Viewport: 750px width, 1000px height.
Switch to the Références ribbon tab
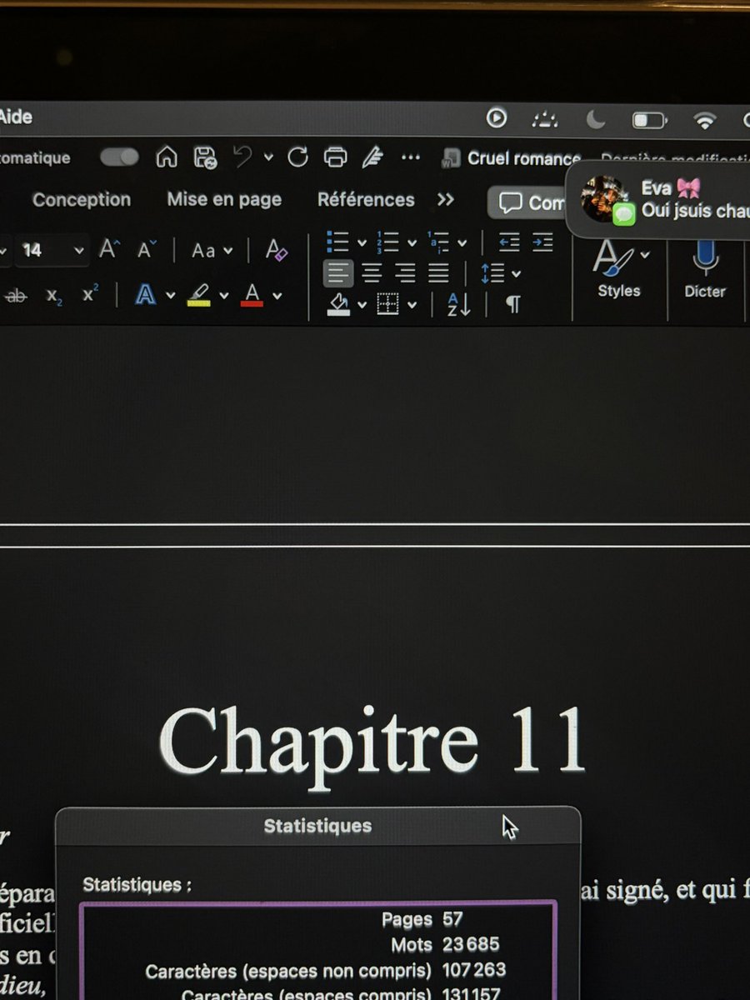tap(366, 199)
